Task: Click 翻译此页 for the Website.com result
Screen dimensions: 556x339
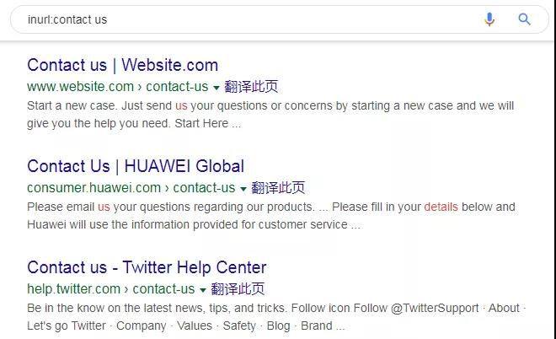Action: click(251, 87)
